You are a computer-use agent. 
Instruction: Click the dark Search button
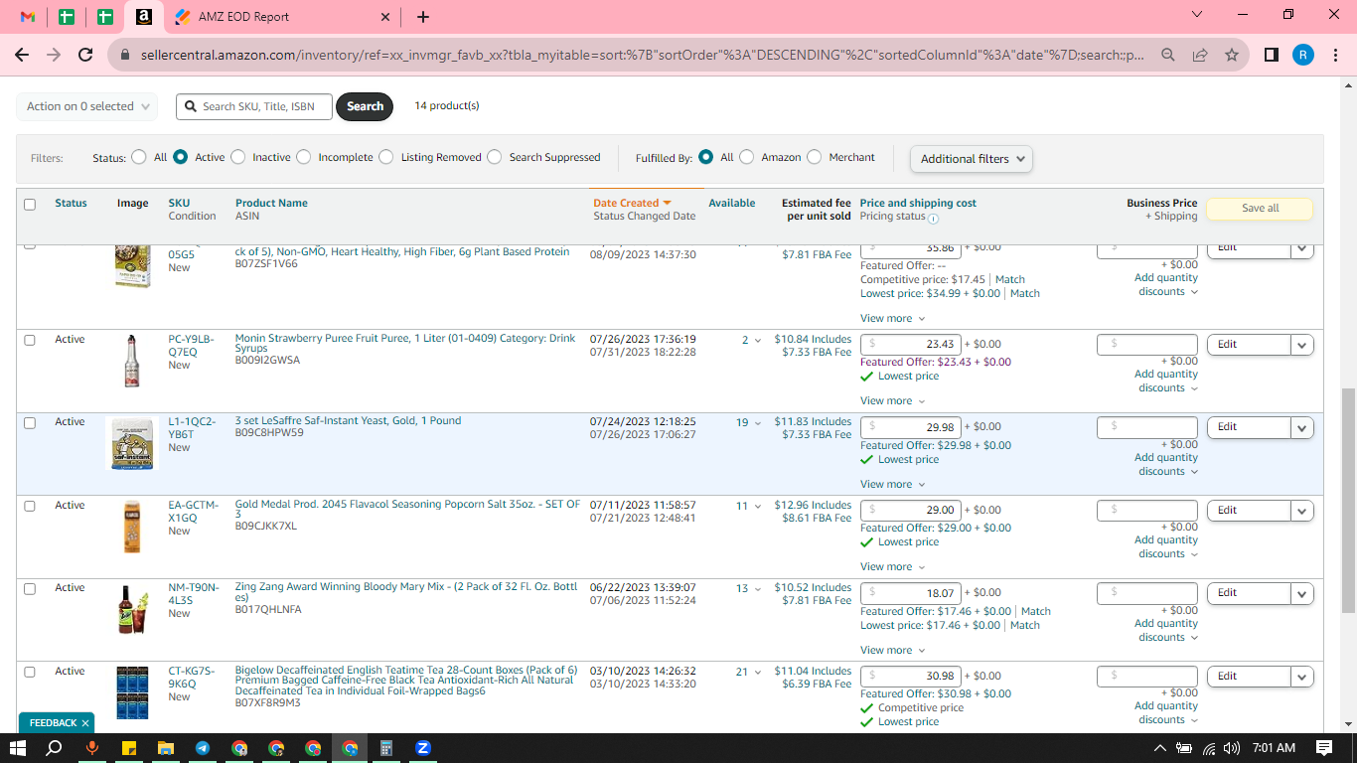click(x=365, y=106)
